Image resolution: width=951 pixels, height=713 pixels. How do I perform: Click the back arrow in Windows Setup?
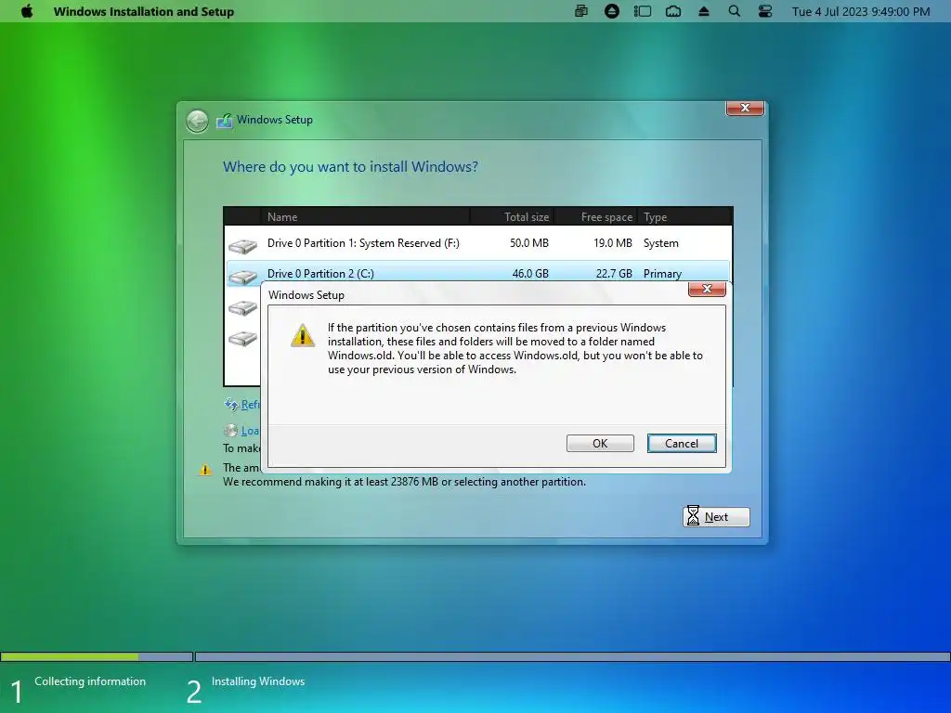click(197, 121)
